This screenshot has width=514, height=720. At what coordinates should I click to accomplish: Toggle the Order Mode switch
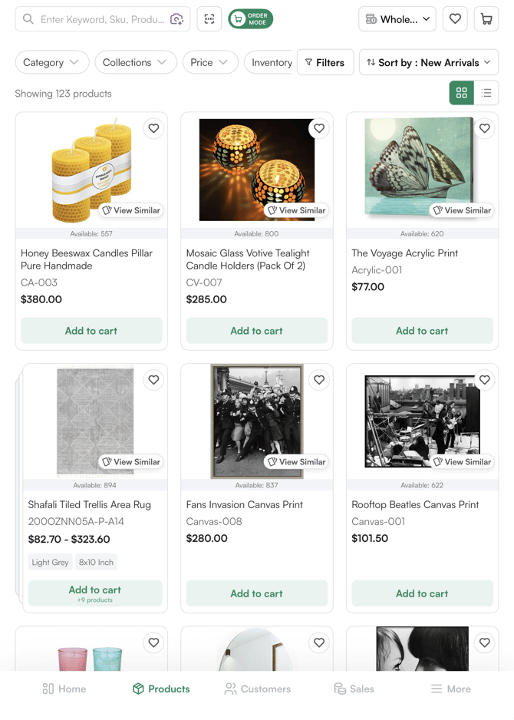pyautogui.click(x=250, y=19)
